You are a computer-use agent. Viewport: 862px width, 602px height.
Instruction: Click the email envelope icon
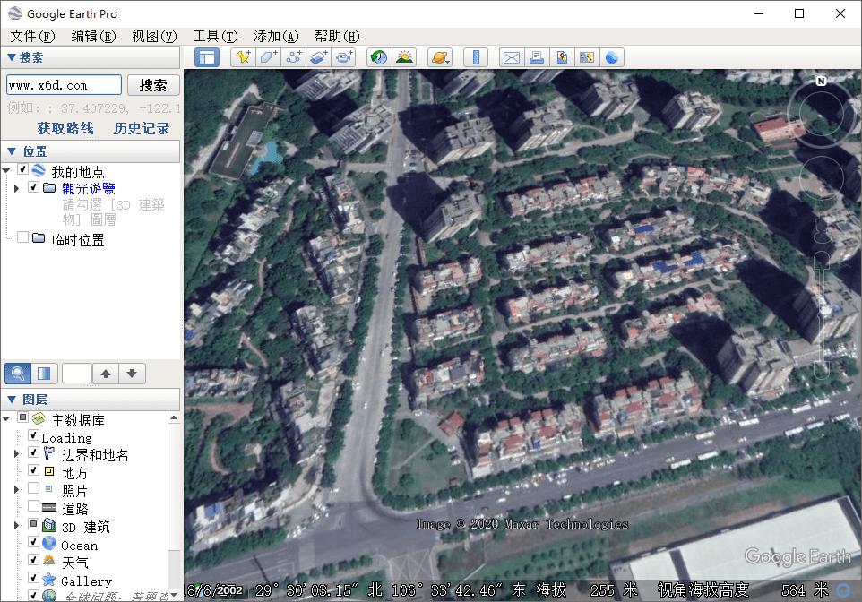click(x=511, y=57)
